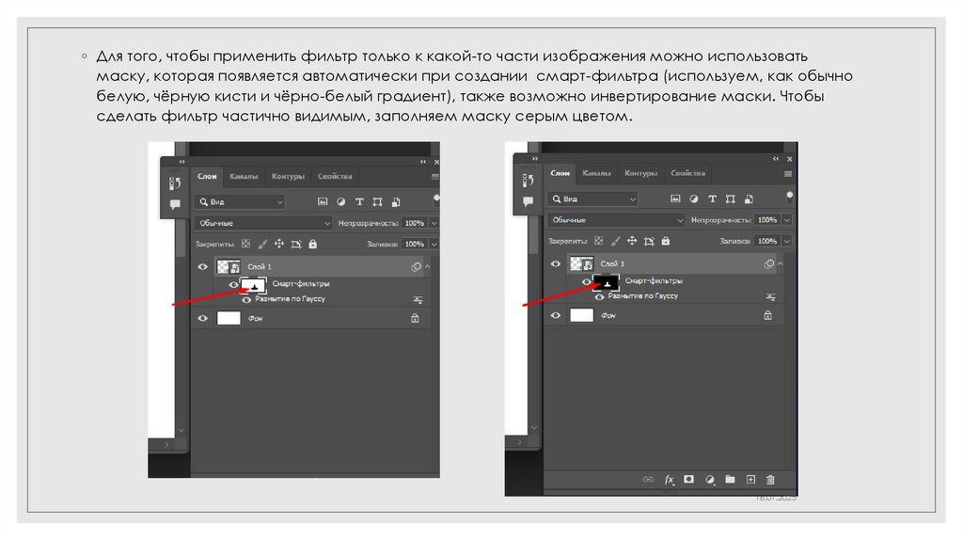
Task: Hide Смарт-фильтры eye in right panel
Action: click(586, 281)
